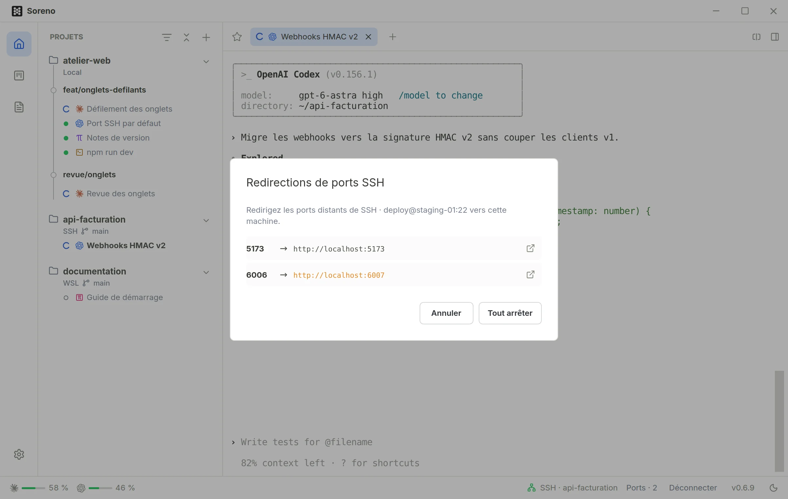Focus the Write tests prompt input
The width and height of the screenshot is (788, 499).
[306, 442]
